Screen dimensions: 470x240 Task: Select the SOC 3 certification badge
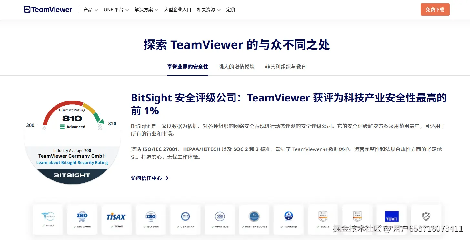pos(357,219)
